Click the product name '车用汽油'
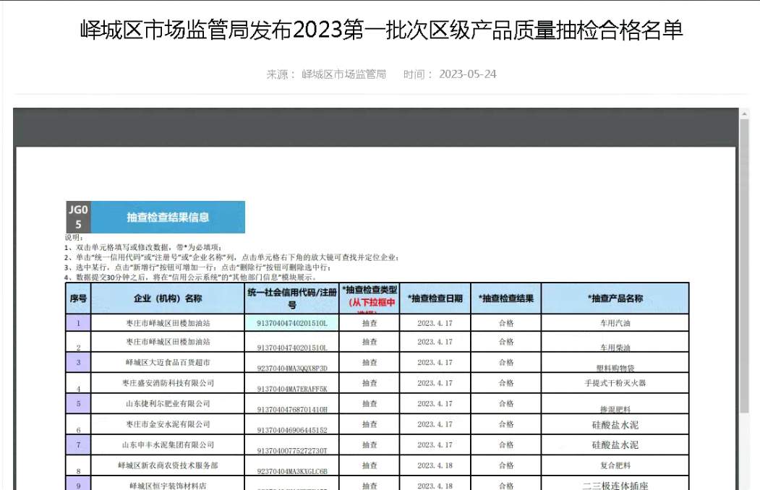 (x=615, y=323)
